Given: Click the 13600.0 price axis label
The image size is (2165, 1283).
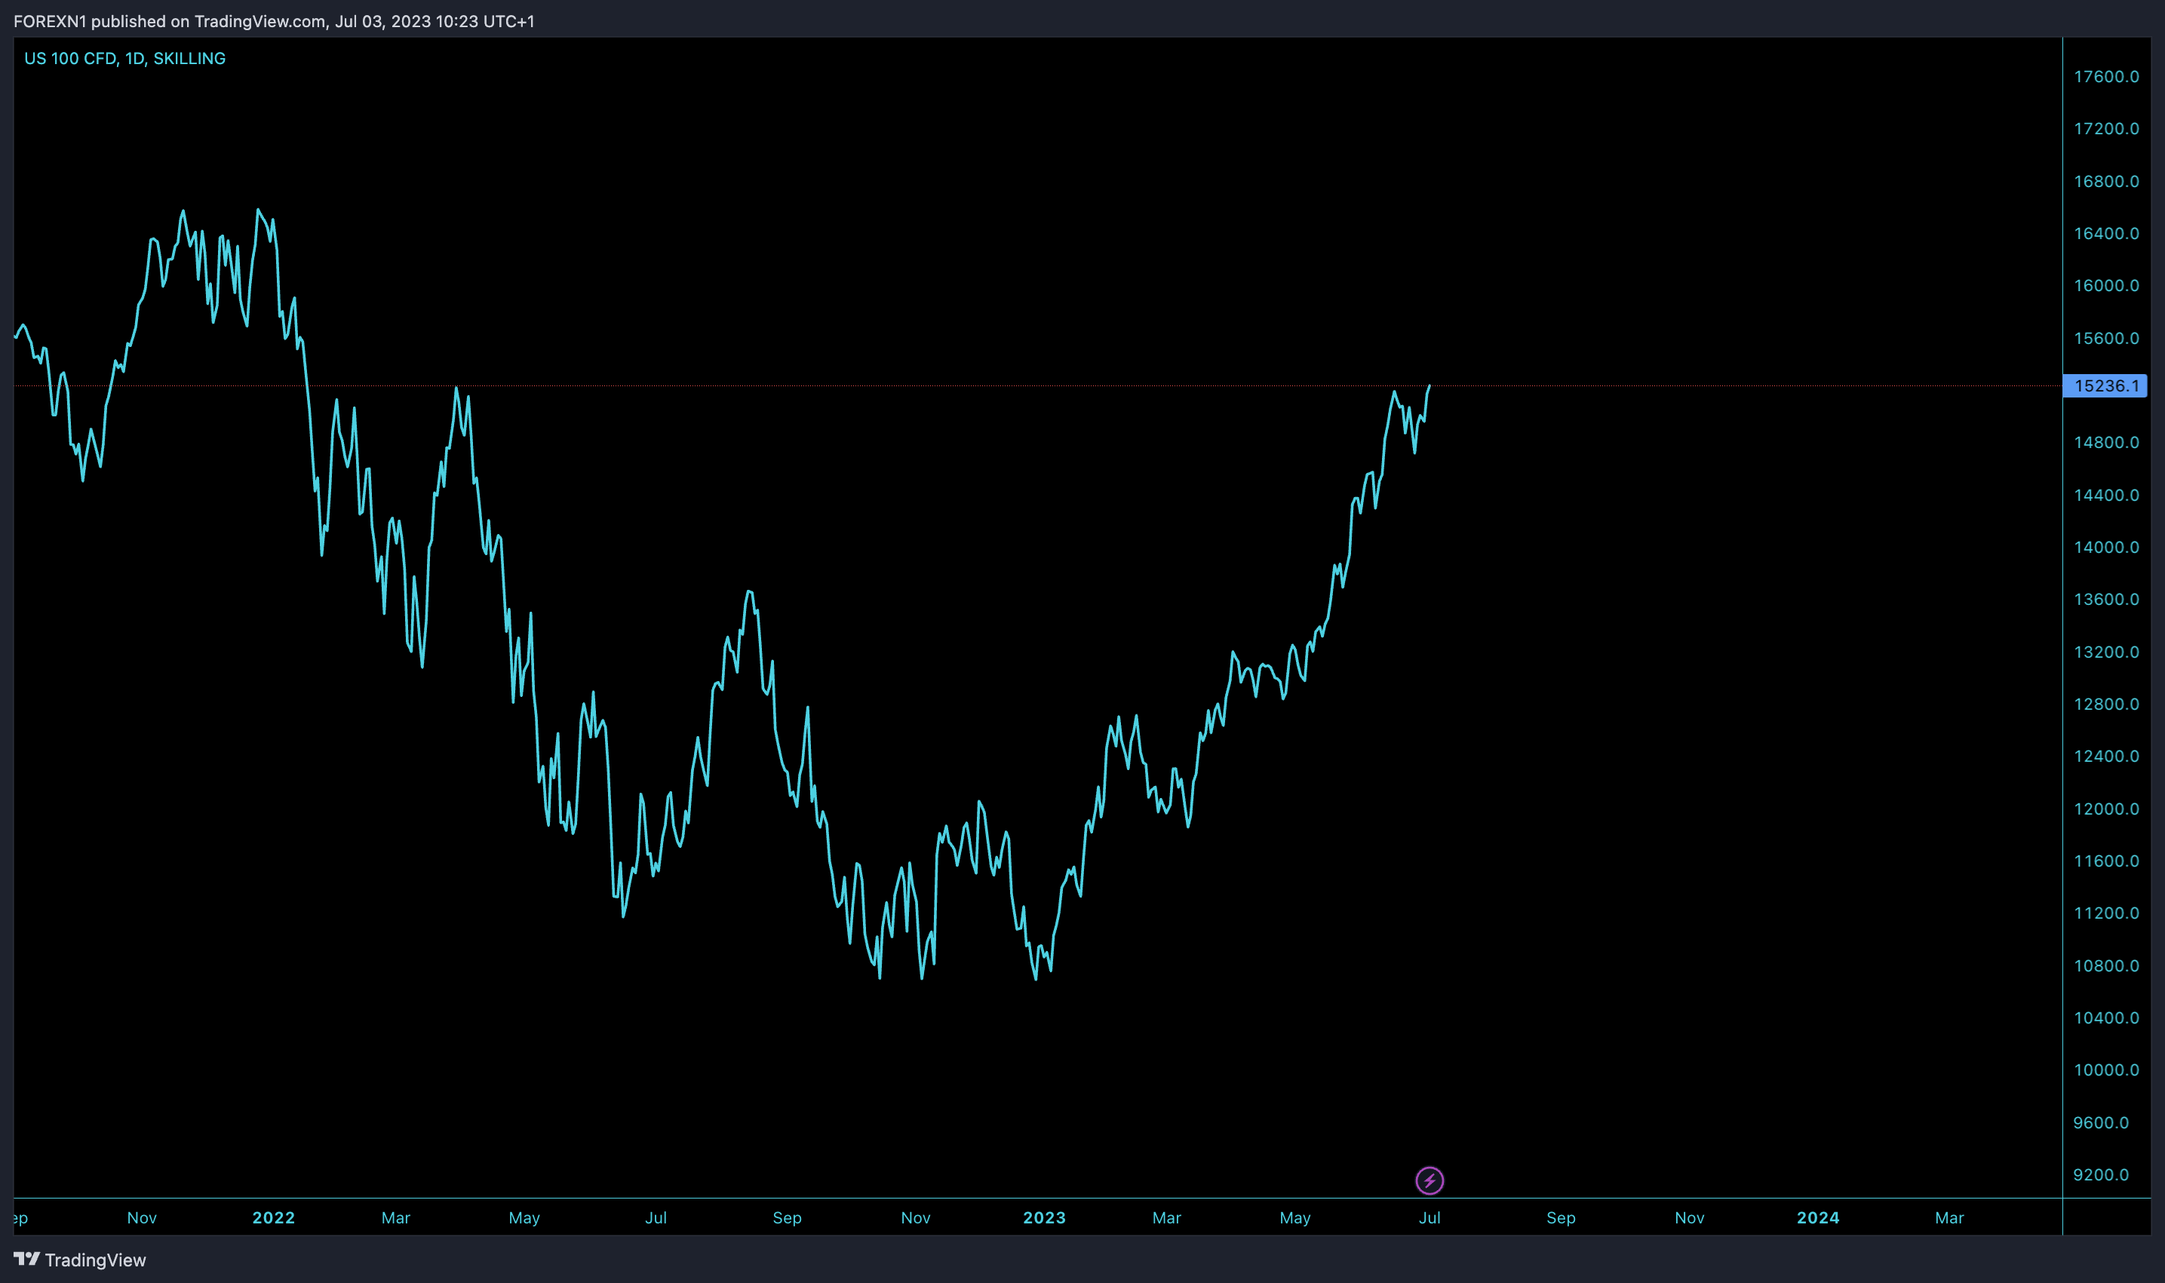Looking at the screenshot, I should pyautogui.click(x=2106, y=599).
